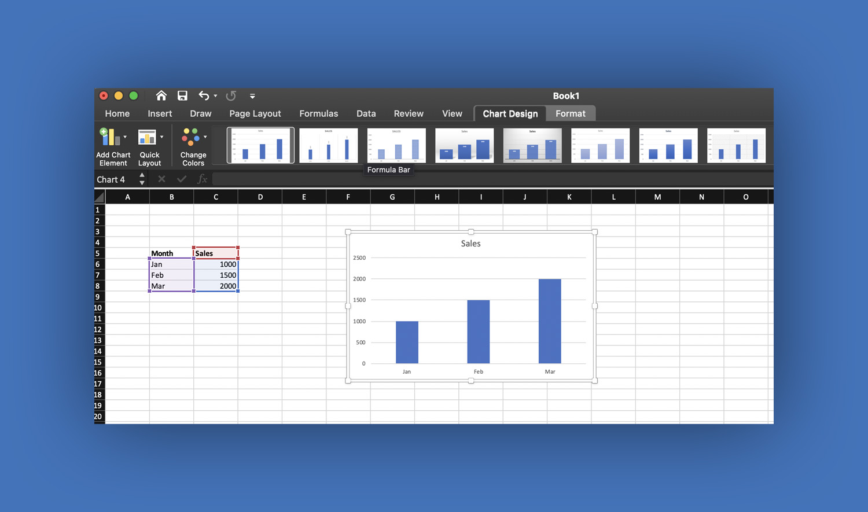Click the green confirm checkmark in formula bar

[182, 179]
